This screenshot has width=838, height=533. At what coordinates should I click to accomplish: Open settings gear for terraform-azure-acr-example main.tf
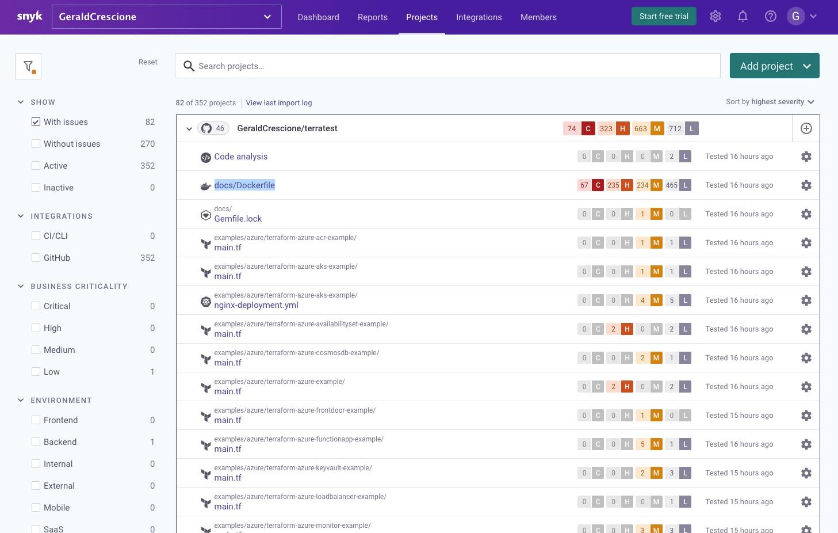[x=806, y=243]
